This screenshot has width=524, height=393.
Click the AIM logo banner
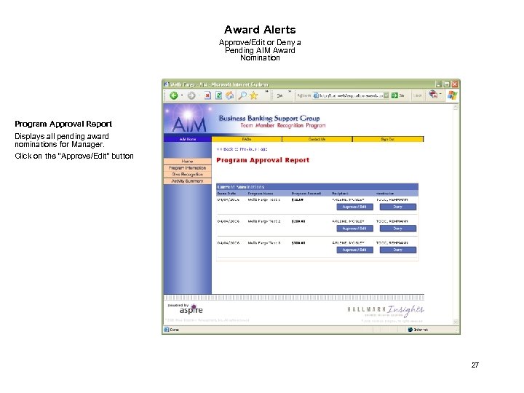point(188,119)
